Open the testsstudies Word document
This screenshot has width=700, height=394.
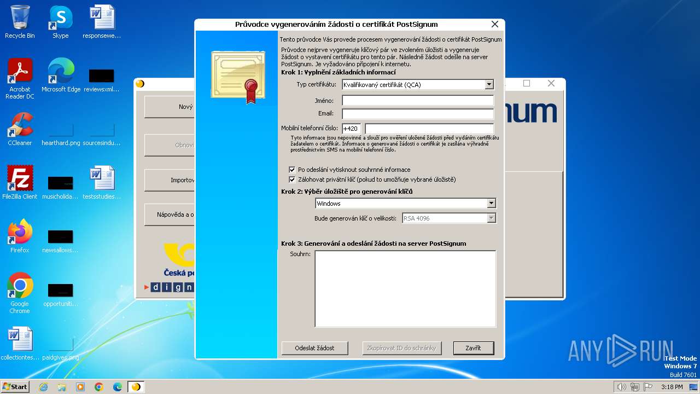click(x=102, y=182)
